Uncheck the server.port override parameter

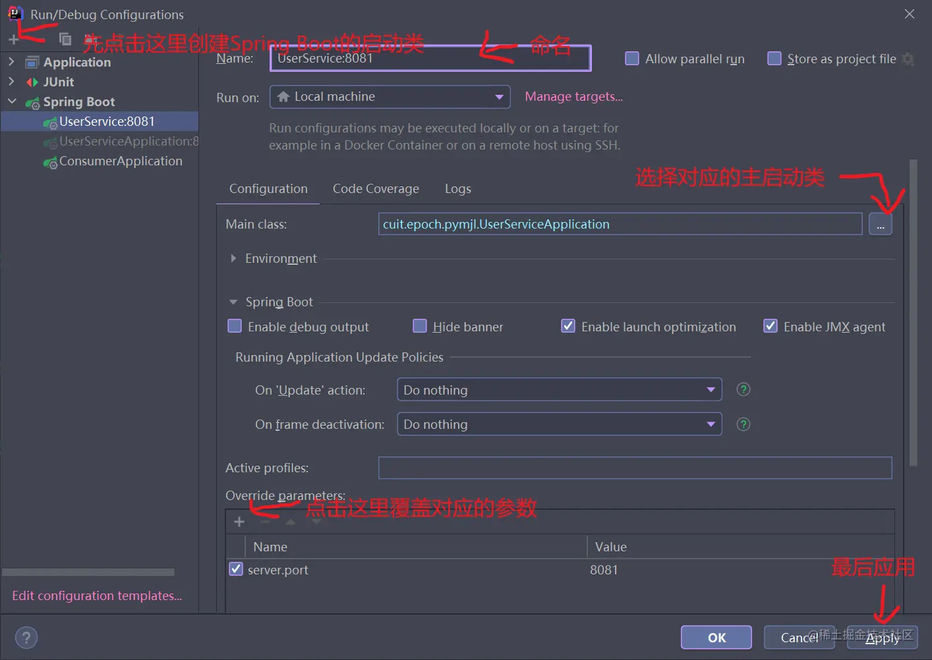pyautogui.click(x=235, y=569)
